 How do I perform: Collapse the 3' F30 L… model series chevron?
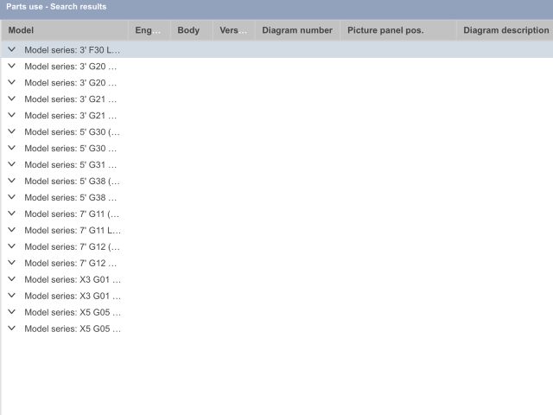pyautogui.click(x=11, y=50)
